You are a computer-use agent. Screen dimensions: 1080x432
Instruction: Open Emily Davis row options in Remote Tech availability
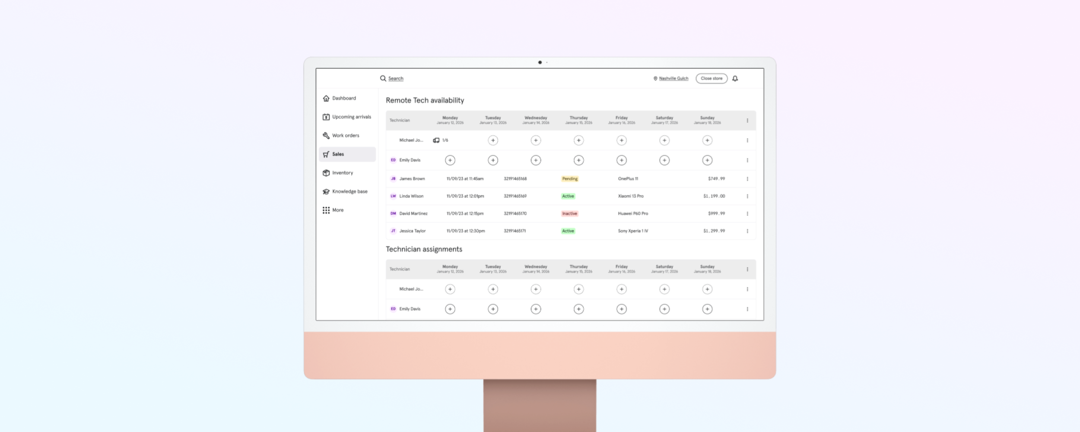(x=747, y=160)
